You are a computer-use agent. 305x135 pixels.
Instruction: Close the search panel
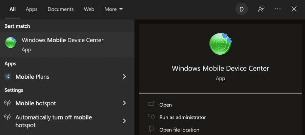coord(294,9)
